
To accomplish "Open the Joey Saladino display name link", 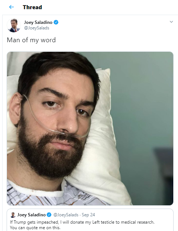I will [38, 22].
